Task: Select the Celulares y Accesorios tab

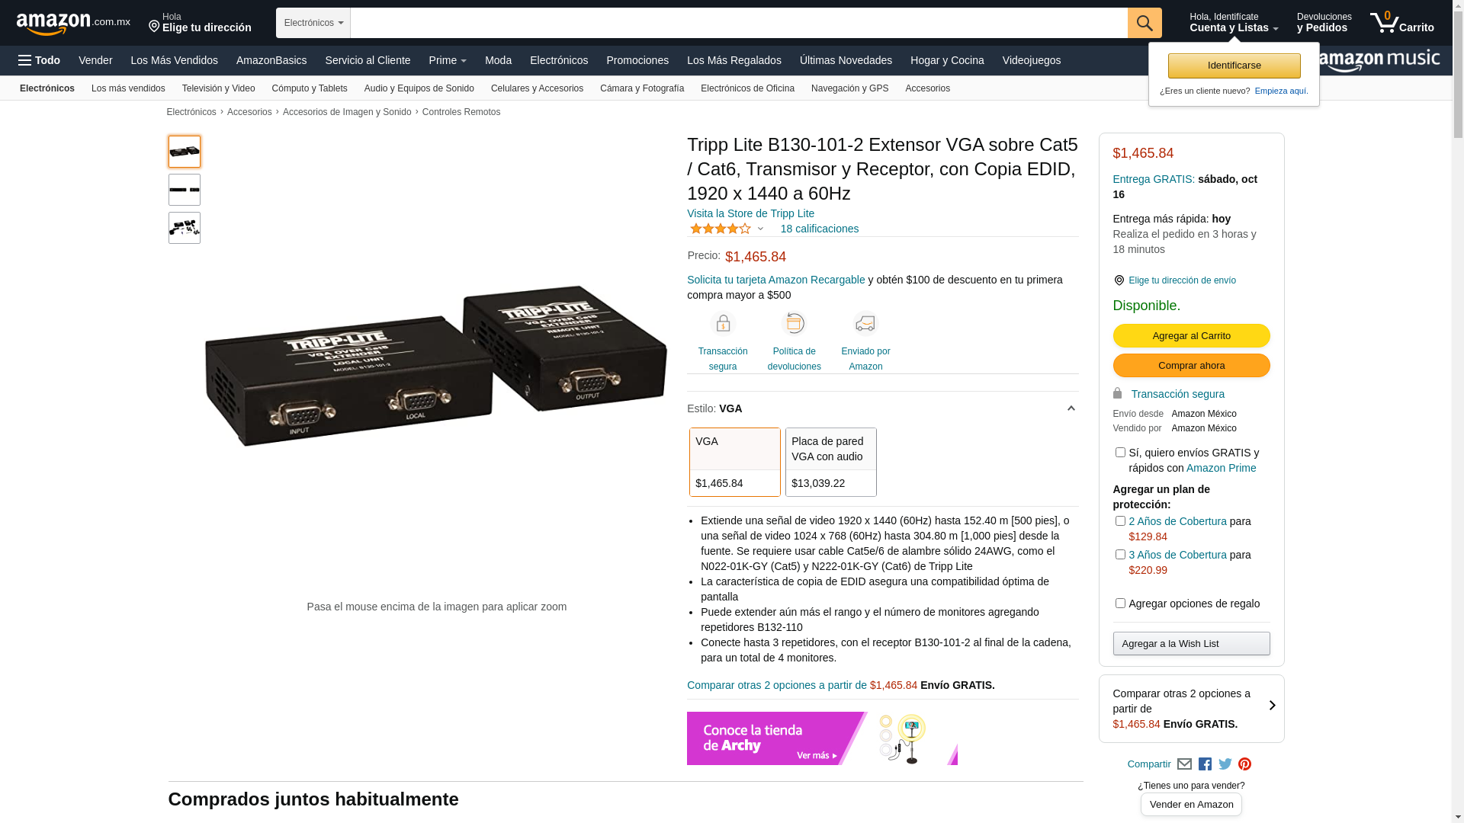Action: click(537, 88)
